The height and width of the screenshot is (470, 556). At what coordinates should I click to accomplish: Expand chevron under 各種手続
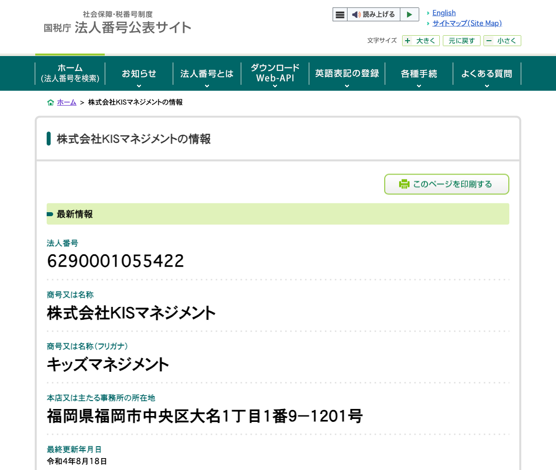click(419, 86)
